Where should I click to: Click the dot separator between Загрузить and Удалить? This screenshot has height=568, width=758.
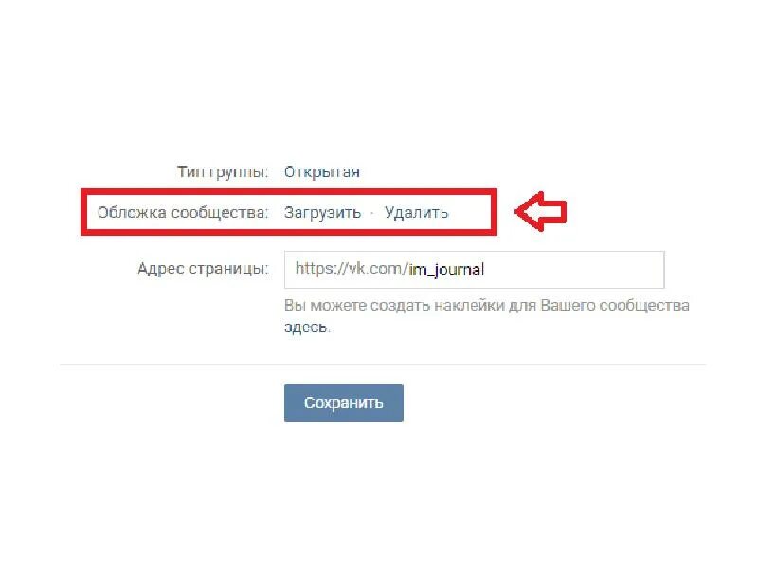pyautogui.click(x=372, y=213)
